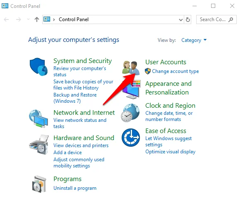Expand the address bar history dropdown
This screenshot has height=213, width=238.
(x=180, y=19)
